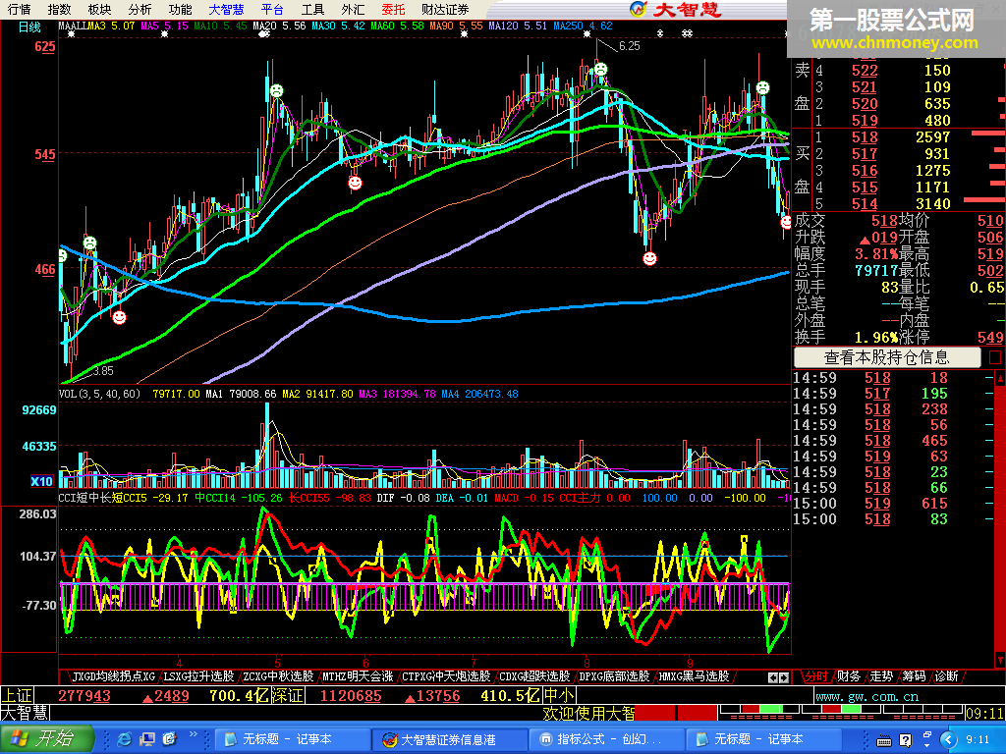
Task: Click the green frown marker near September high
Action: (x=762, y=87)
